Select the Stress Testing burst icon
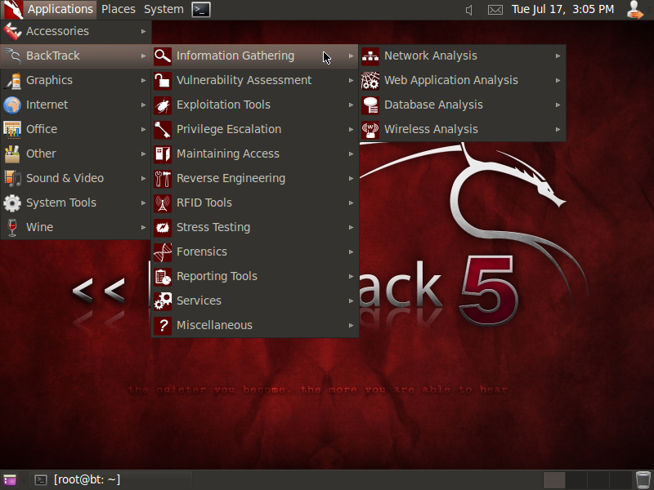The image size is (654, 490). click(163, 227)
